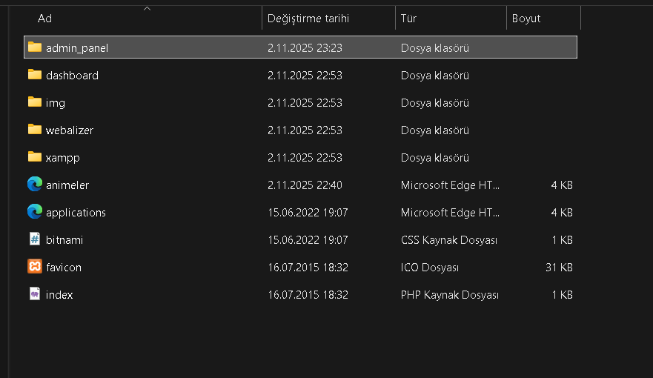Click the Tür column header
653x378 pixels.
pyautogui.click(x=408, y=19)
